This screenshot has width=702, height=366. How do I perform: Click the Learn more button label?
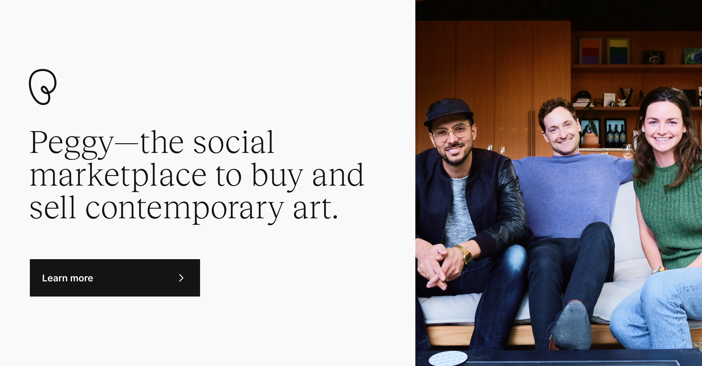[68, 278]
